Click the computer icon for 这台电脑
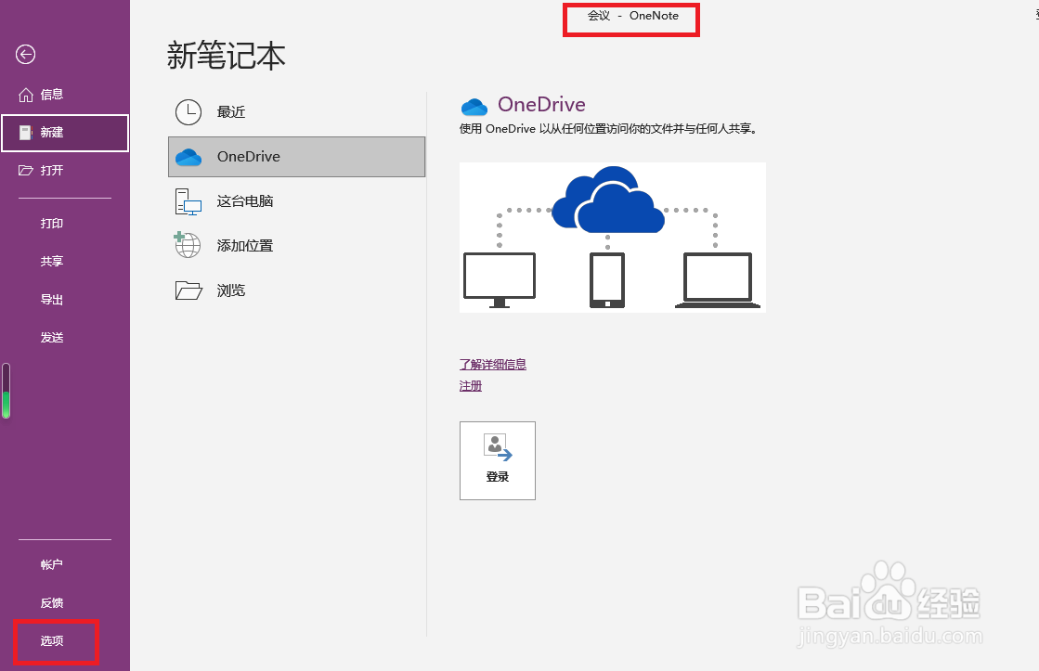The height and width of the screenshot is (671, 1039). [188, 201]
